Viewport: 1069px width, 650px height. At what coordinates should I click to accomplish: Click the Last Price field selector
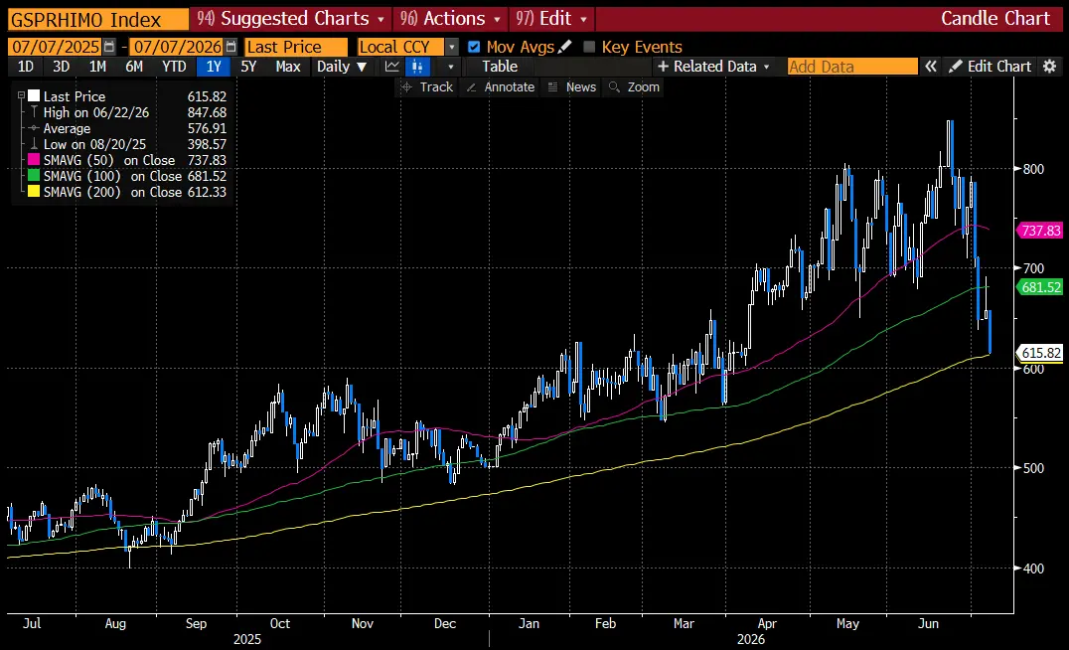(297, 47)
